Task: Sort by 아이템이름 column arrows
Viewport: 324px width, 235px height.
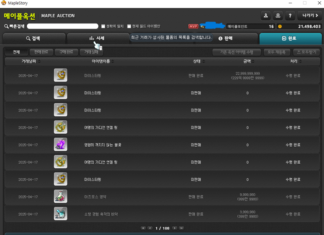Action: [113, 62]
